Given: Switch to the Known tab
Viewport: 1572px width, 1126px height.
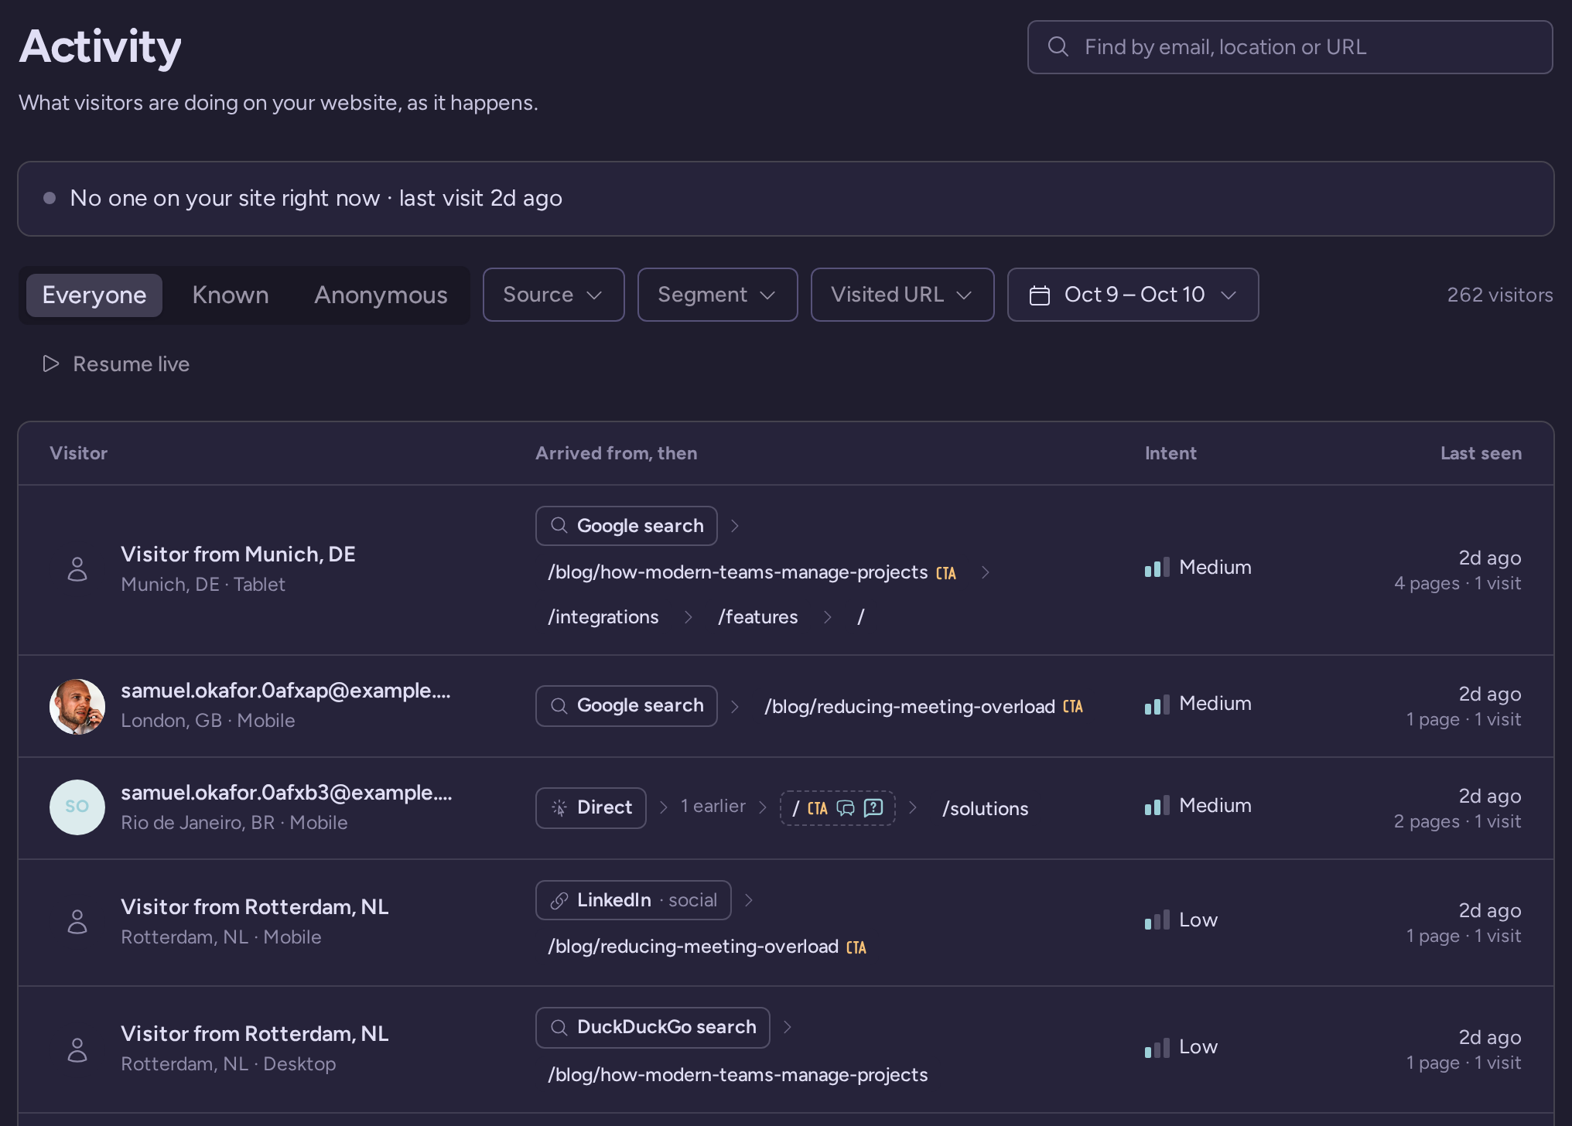Looking at the screenshot, I should tap(231, 295).
